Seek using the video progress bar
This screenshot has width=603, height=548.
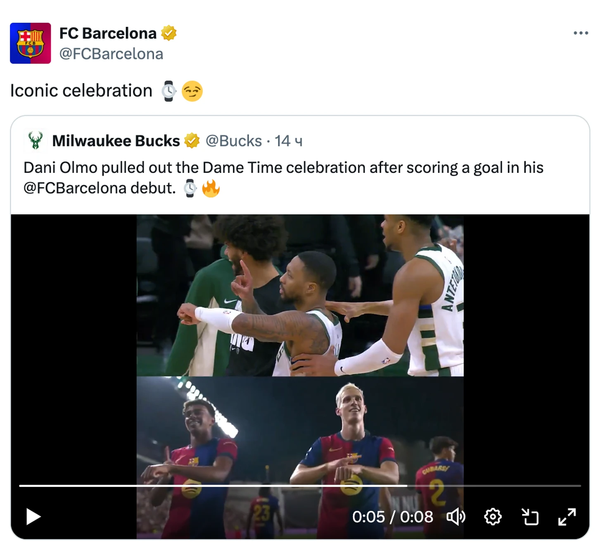click(300, 486)
